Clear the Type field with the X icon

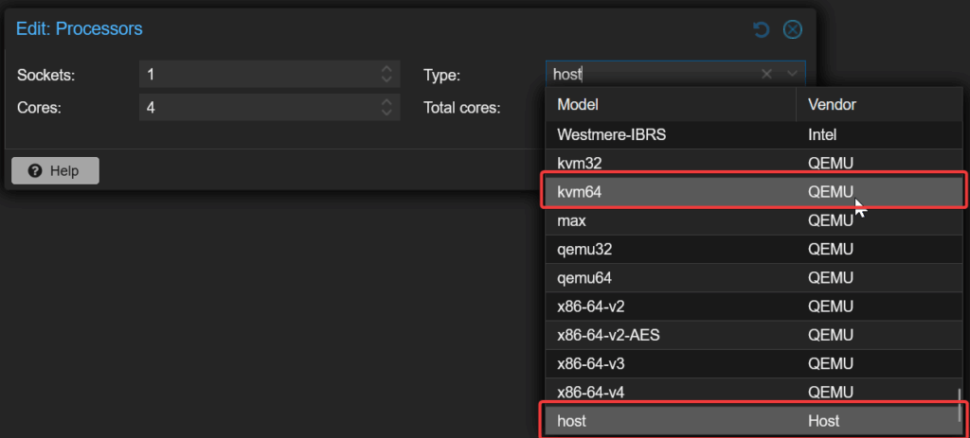coord(766,75)
